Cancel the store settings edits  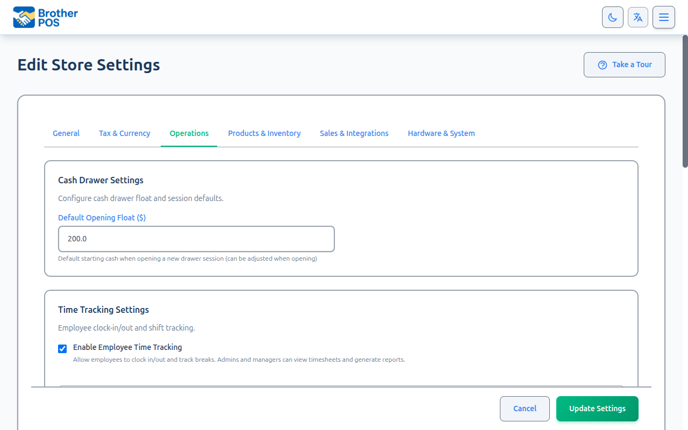(524, 408)
